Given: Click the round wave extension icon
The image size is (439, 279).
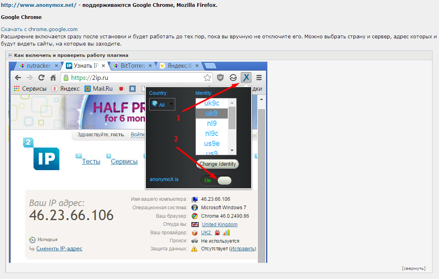Looking at the screenshot, I should click(x=233, y=77).
